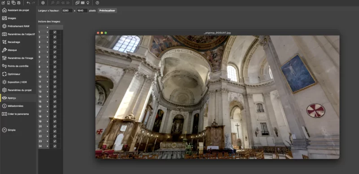This screenshot has height=174, width=359.
Task: Open Points de contrôle section
Action: [x=15, y=66]
